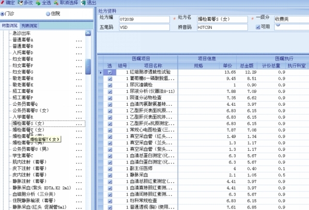Click the ellipsis icon beside 招工套餐N

(79, 91)
